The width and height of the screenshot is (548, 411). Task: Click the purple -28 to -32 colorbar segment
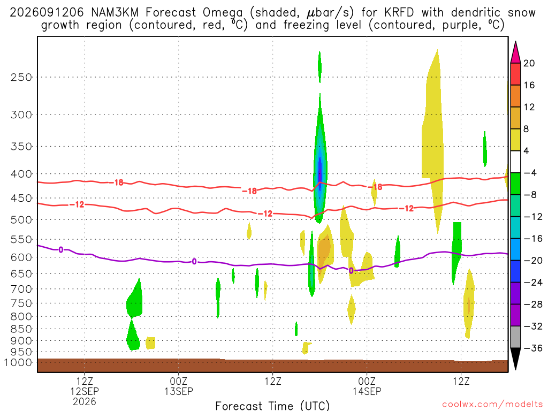(515, 315)
